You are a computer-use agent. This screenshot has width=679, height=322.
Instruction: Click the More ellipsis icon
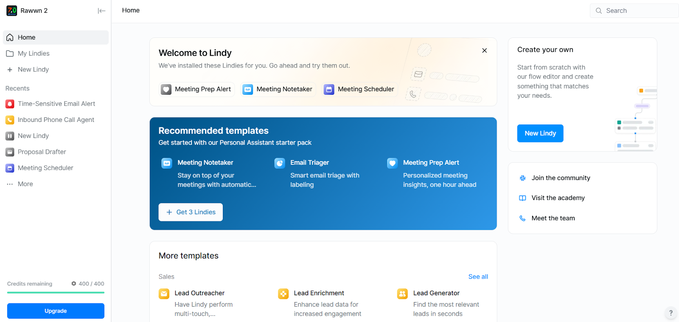pyautogui.click(x=10, y=184)
